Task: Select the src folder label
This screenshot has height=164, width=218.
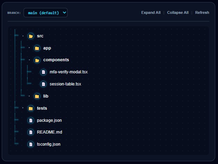Action: click(40, 36)
